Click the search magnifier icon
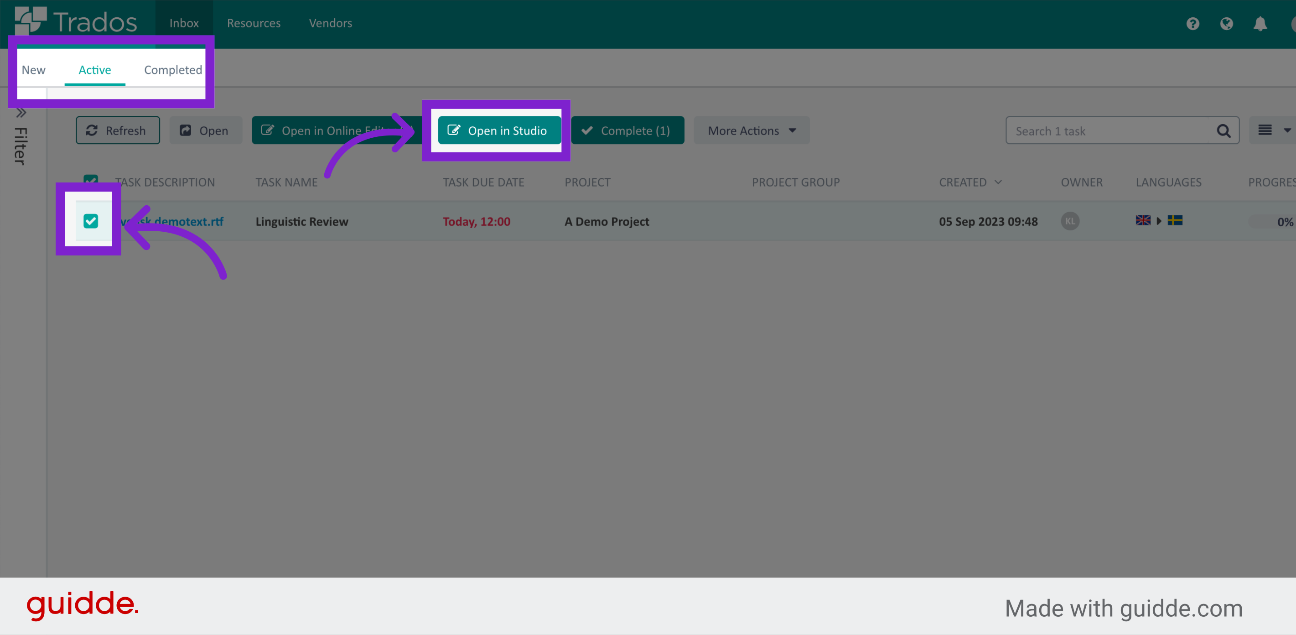 (x=1223, y=131)
